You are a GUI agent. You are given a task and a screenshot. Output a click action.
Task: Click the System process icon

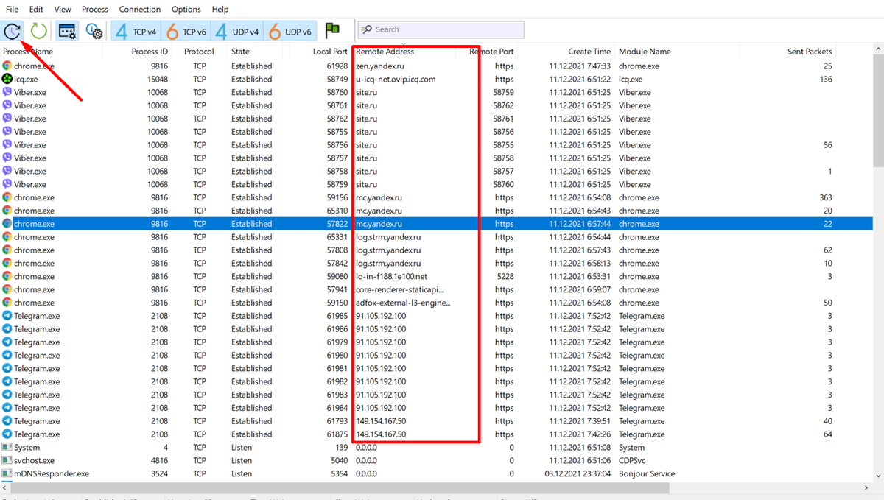pyautogui.click(x=7, y=447)
